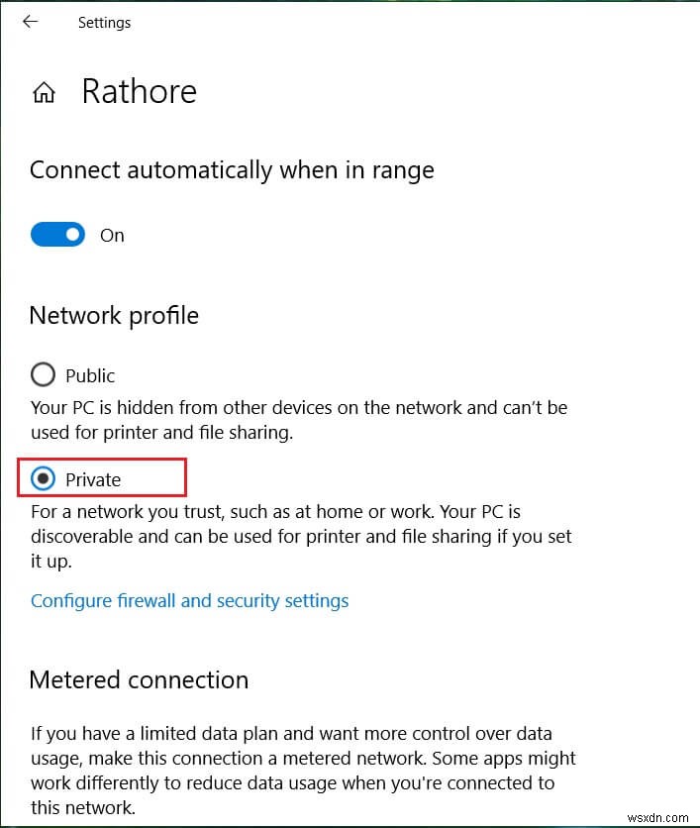Click the Settings window title text
The height and width of the screenshot is (828, 700).
tap(104, 23)
